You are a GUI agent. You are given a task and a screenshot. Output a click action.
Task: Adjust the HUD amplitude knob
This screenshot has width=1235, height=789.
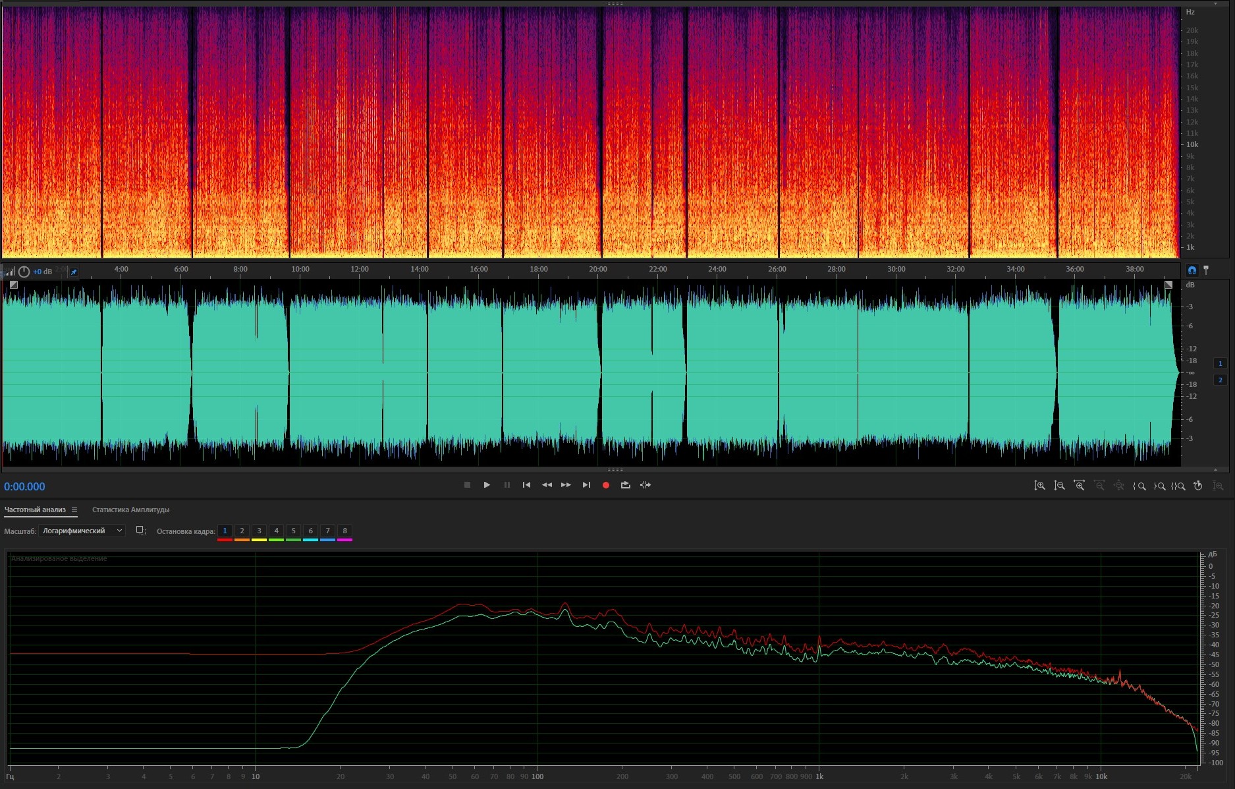[x=24, y=272]
